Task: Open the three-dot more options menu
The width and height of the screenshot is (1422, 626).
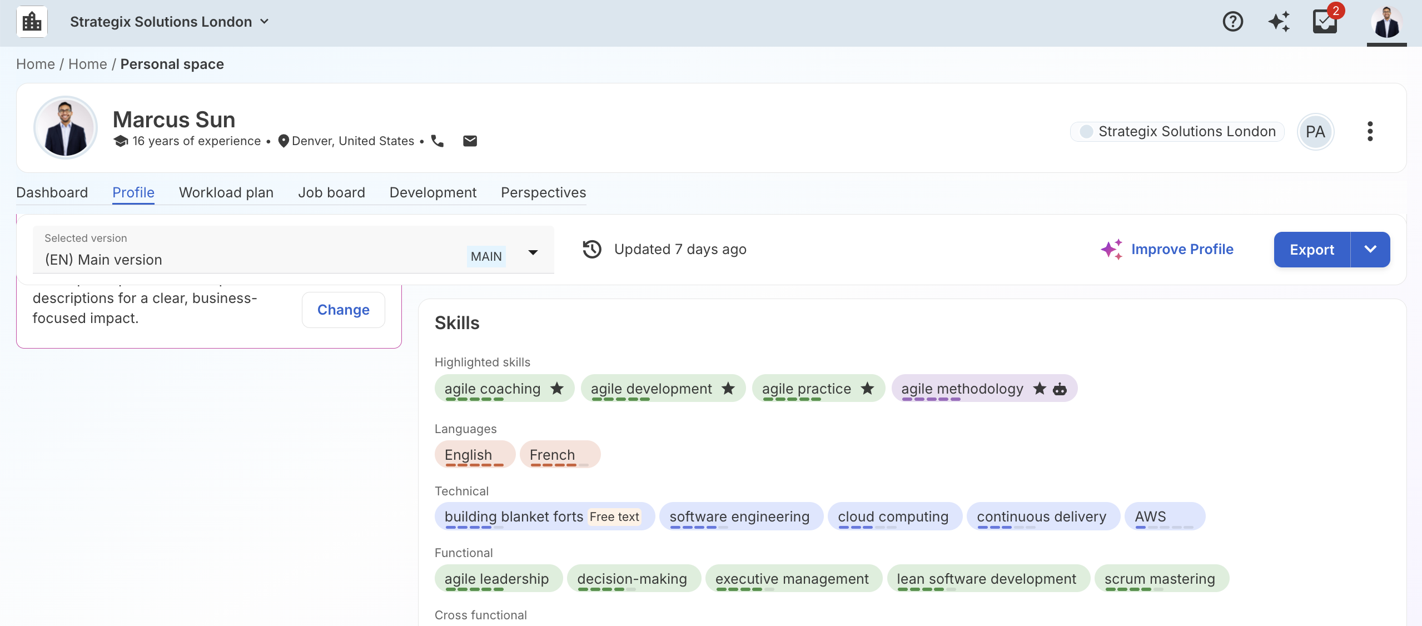Action: (x=1370, y=132)
